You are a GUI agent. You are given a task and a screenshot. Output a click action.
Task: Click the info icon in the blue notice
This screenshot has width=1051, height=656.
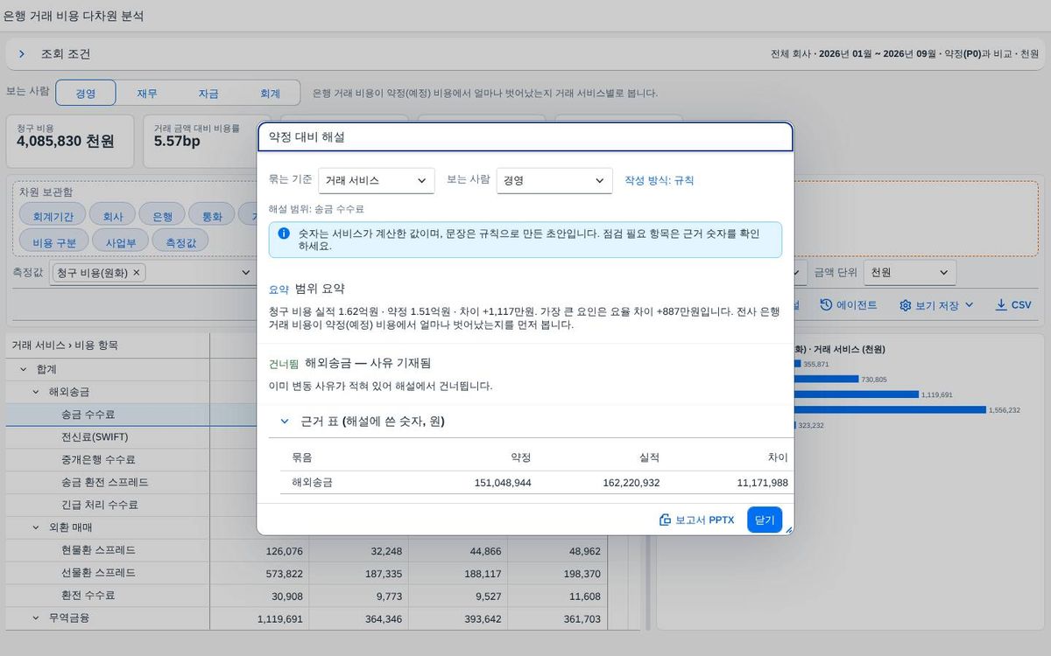pos(284,234)
